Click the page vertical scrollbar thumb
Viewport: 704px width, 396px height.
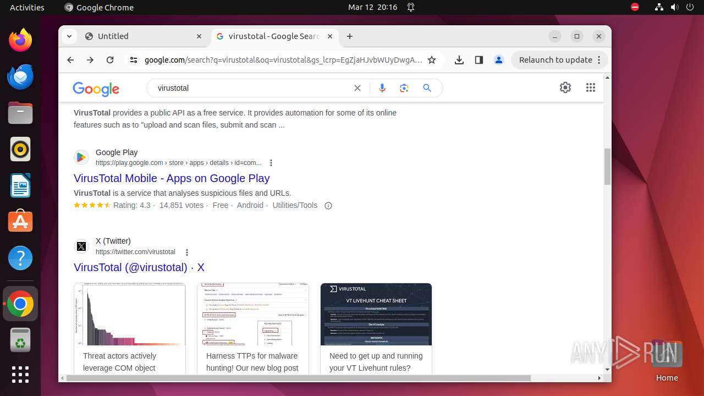(x=607, y=167)
